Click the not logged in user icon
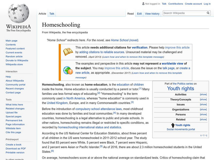The height and width of the screenshot is (160, 214). (x=143, y=4)
